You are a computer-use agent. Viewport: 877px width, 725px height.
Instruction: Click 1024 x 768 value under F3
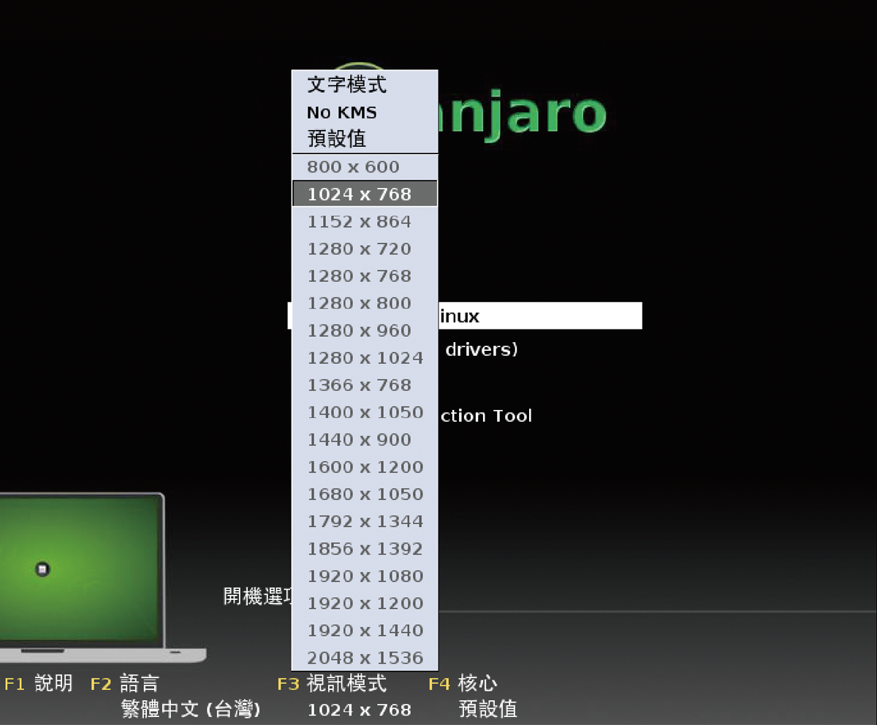coord(359,710)
